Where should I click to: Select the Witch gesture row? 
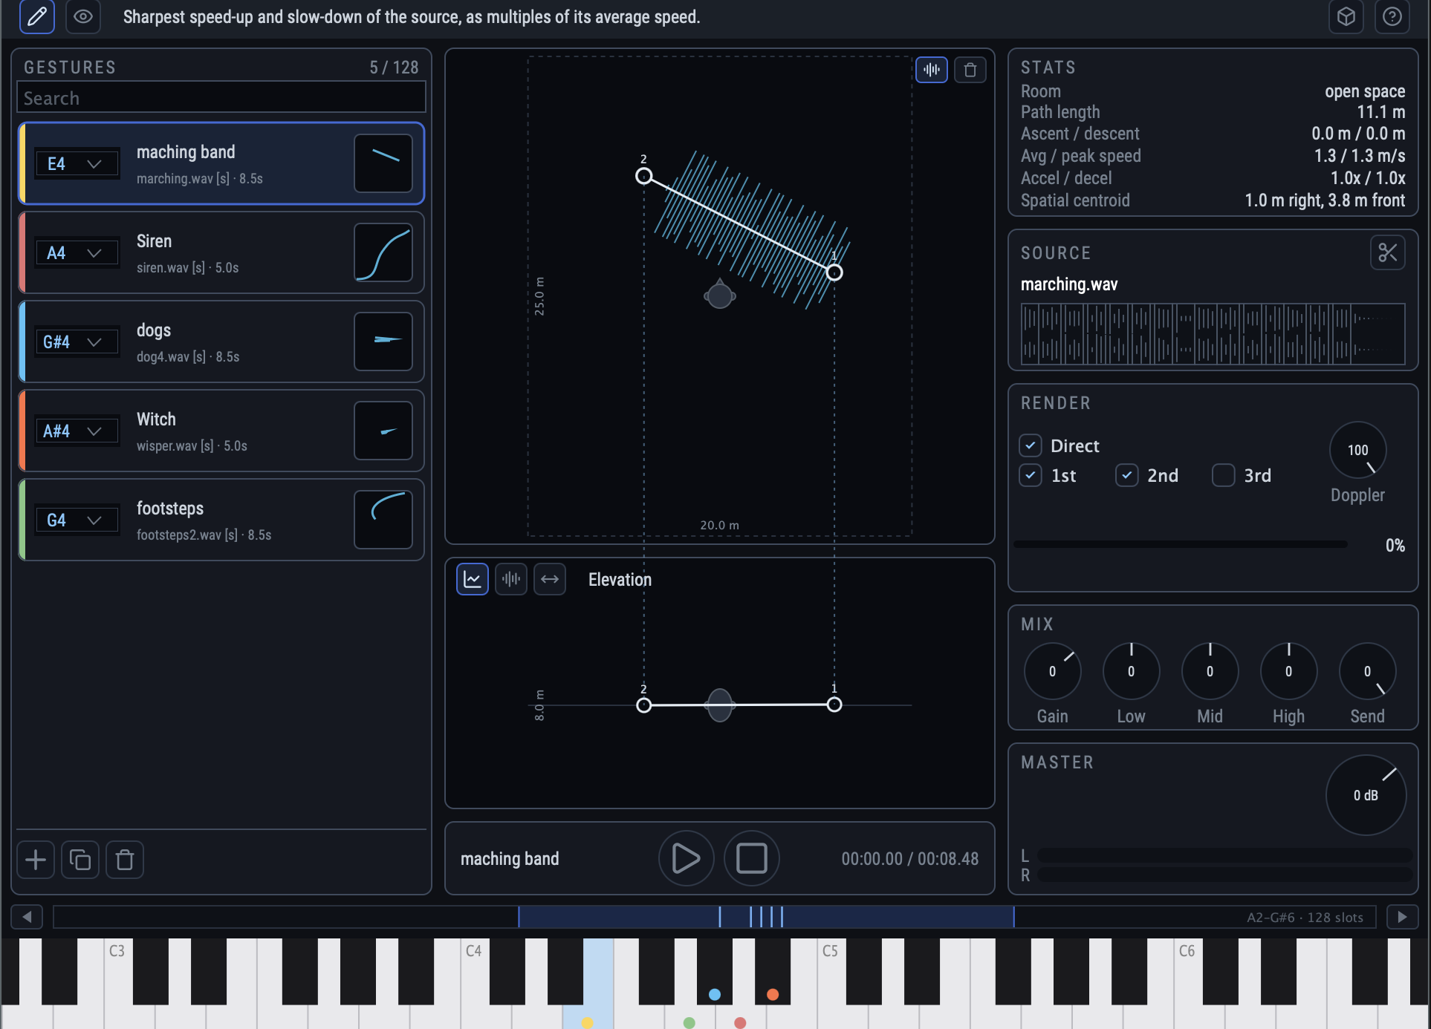click(x=221, y=431)
